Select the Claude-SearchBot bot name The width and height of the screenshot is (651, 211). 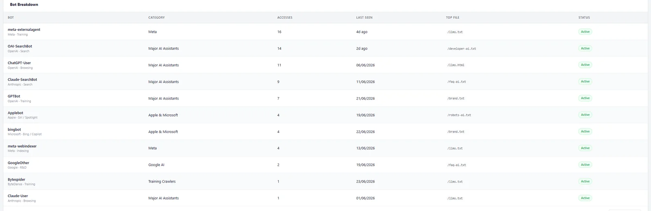[22, 80]
